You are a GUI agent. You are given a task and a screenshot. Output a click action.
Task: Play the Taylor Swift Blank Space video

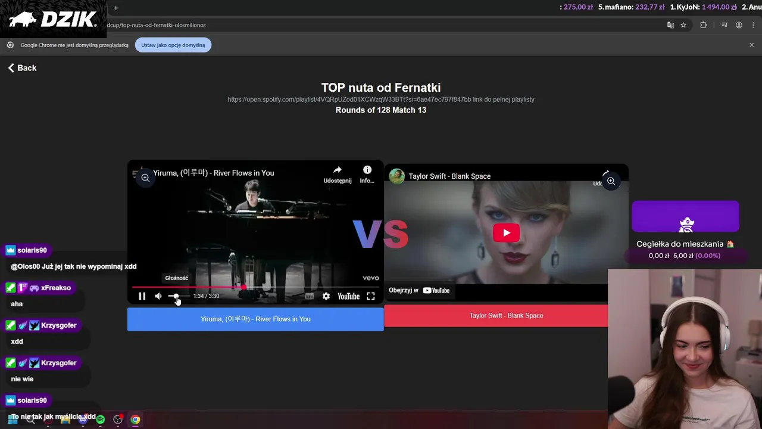[506, 233]
